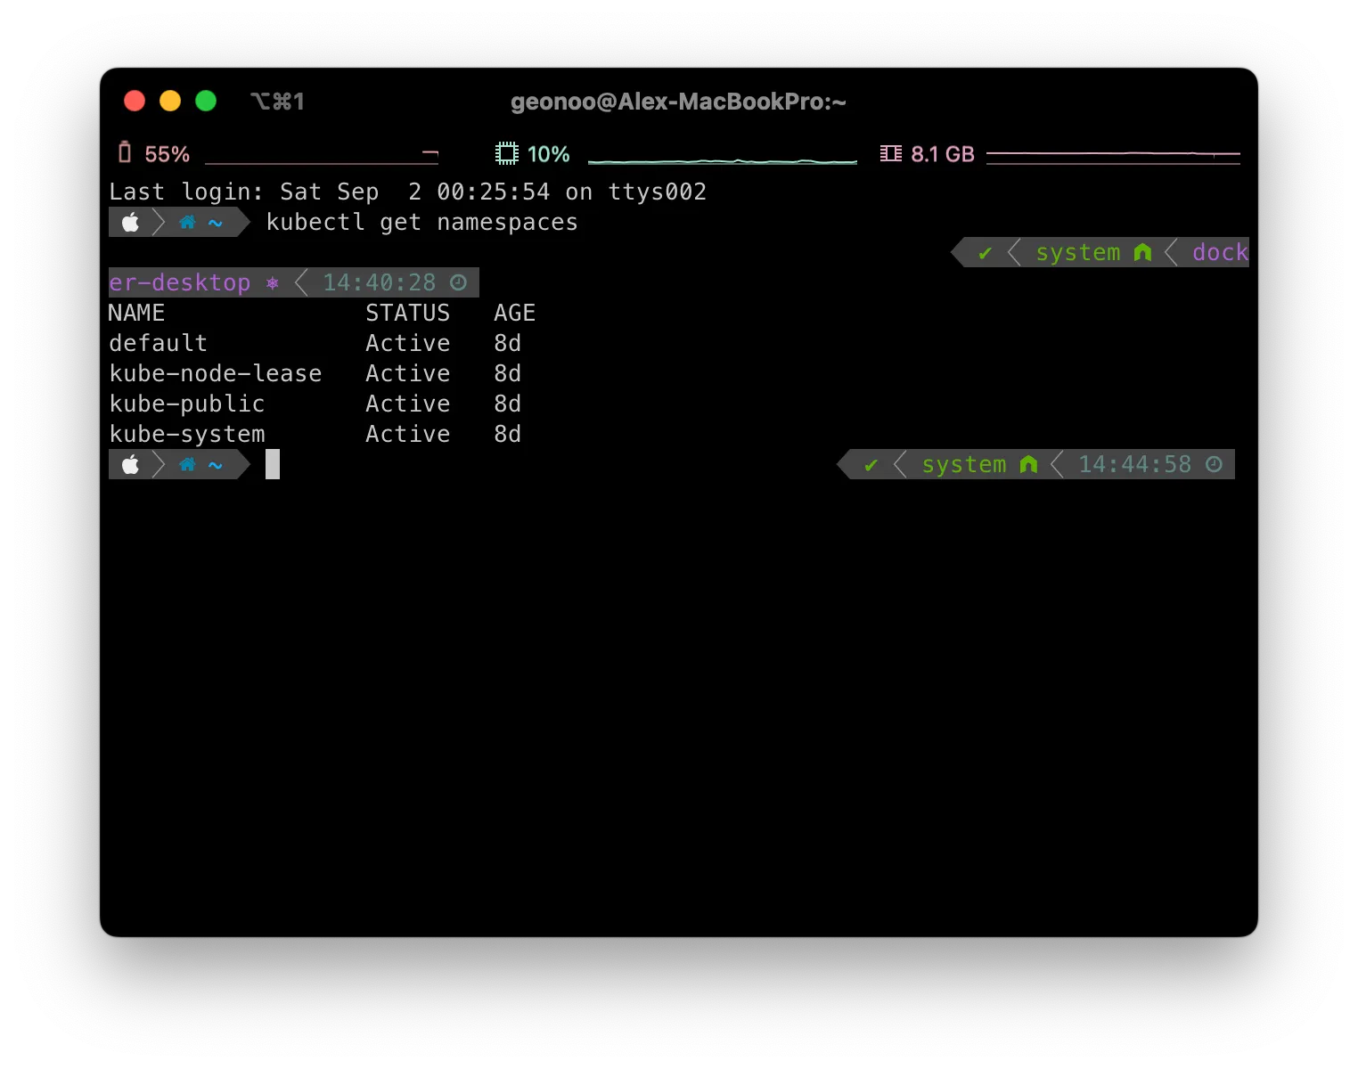Screen dimensions: 1358x1069
Task: Click the blue tilde on the cursor prompt
Action: [x=215, y=465]
